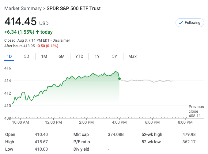Click the 414.45 USD price
The image size is (208, 154).
pos(20,22)
